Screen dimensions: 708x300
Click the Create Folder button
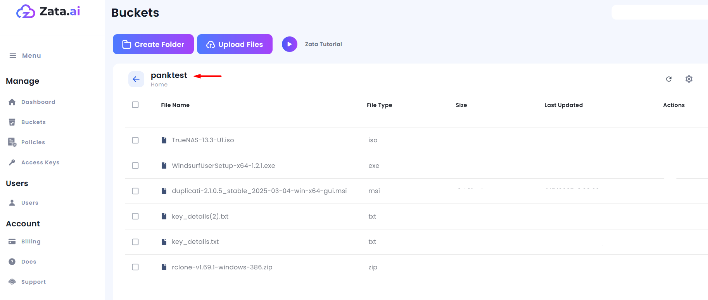(153, 44)
